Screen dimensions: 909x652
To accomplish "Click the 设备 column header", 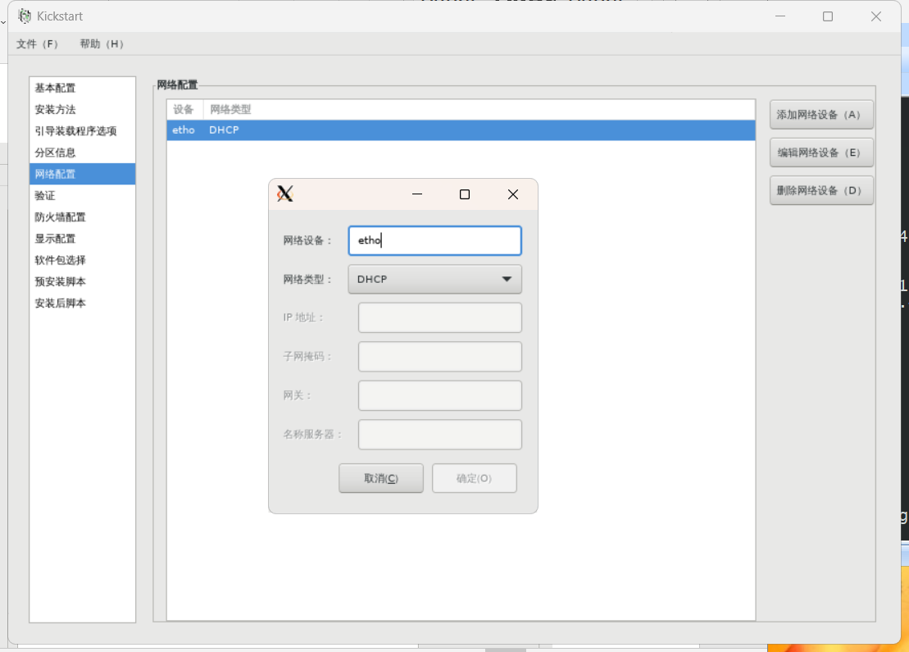I will click(x=184, y=109).
